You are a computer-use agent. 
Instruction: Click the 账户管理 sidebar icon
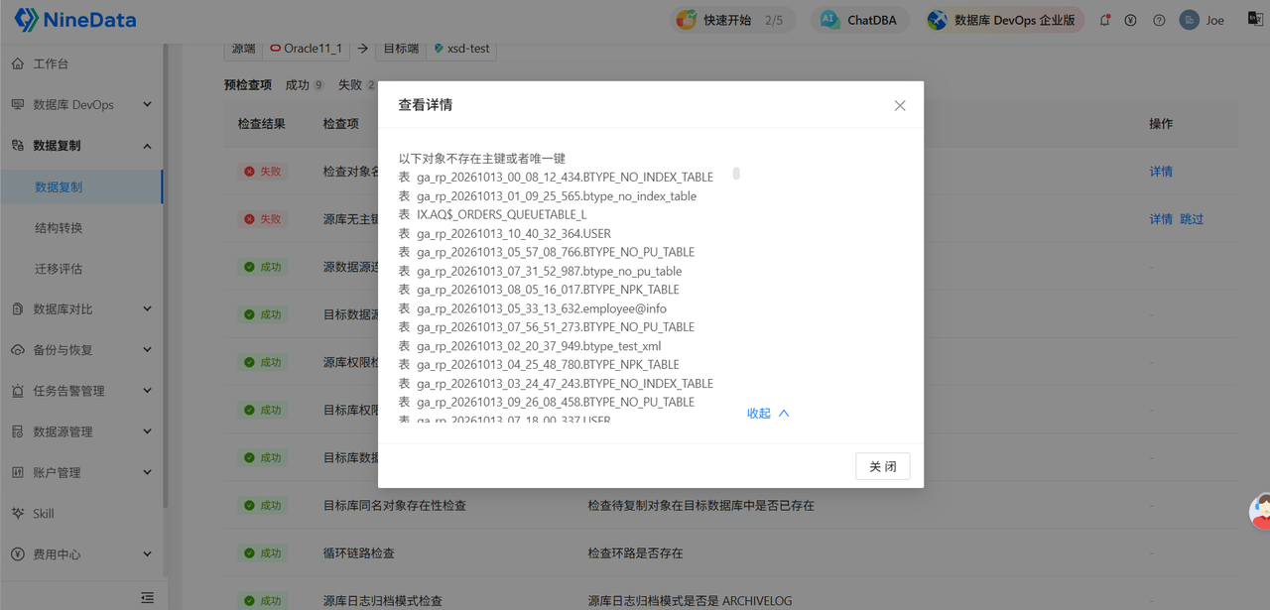coord(18,472)
